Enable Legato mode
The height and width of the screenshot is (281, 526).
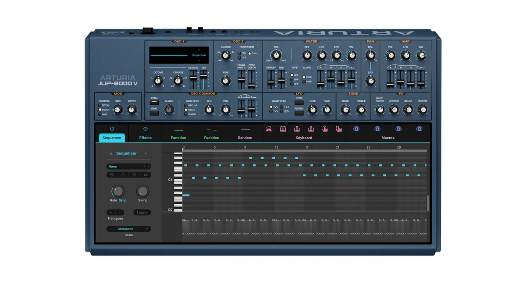[142, 212]
